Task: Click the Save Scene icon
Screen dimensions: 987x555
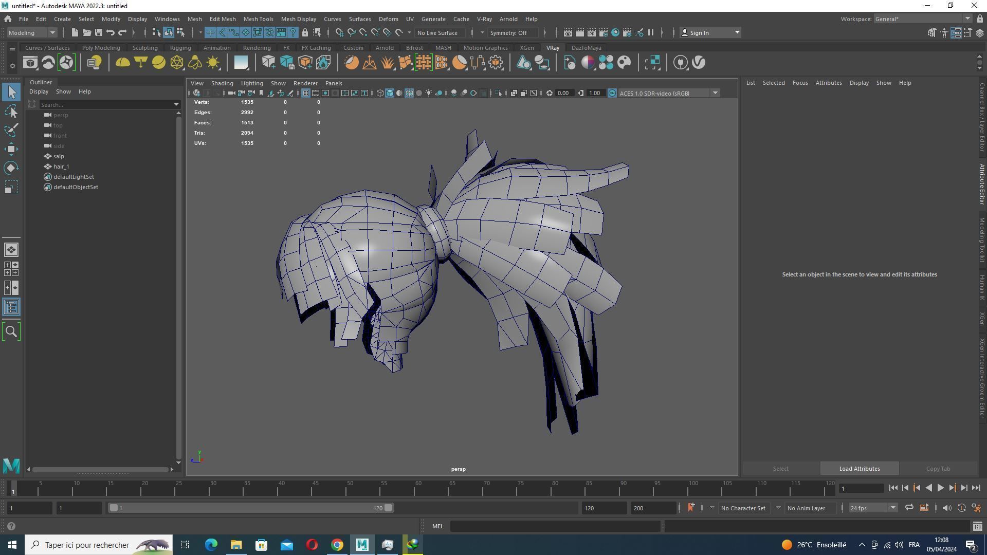Action: pos(99,32)
